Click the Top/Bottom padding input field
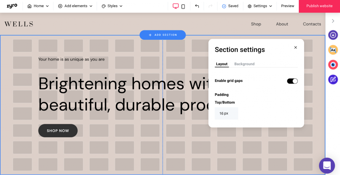Screen dimensions: 340x175 tap(226, 113)
